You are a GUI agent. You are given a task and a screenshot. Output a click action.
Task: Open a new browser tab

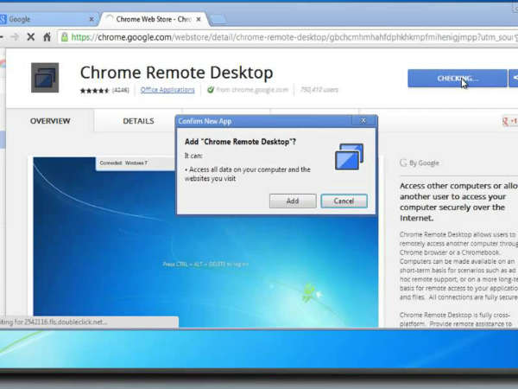click(218, 19)
